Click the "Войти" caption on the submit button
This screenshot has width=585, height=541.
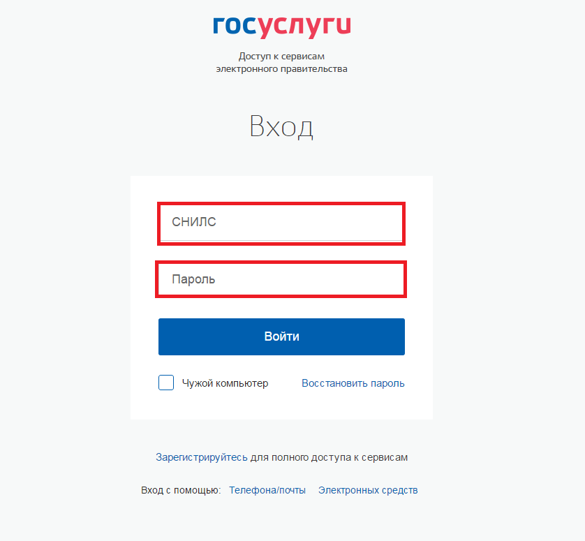point(282,336)
